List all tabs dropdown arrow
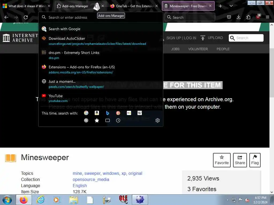 tap(231, 6)
